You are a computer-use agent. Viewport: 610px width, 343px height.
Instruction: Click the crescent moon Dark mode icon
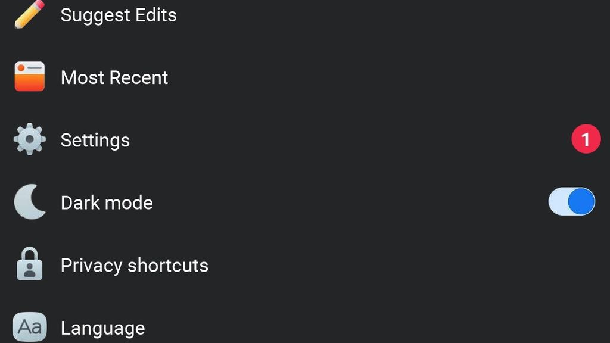click(x=30, y=202)
